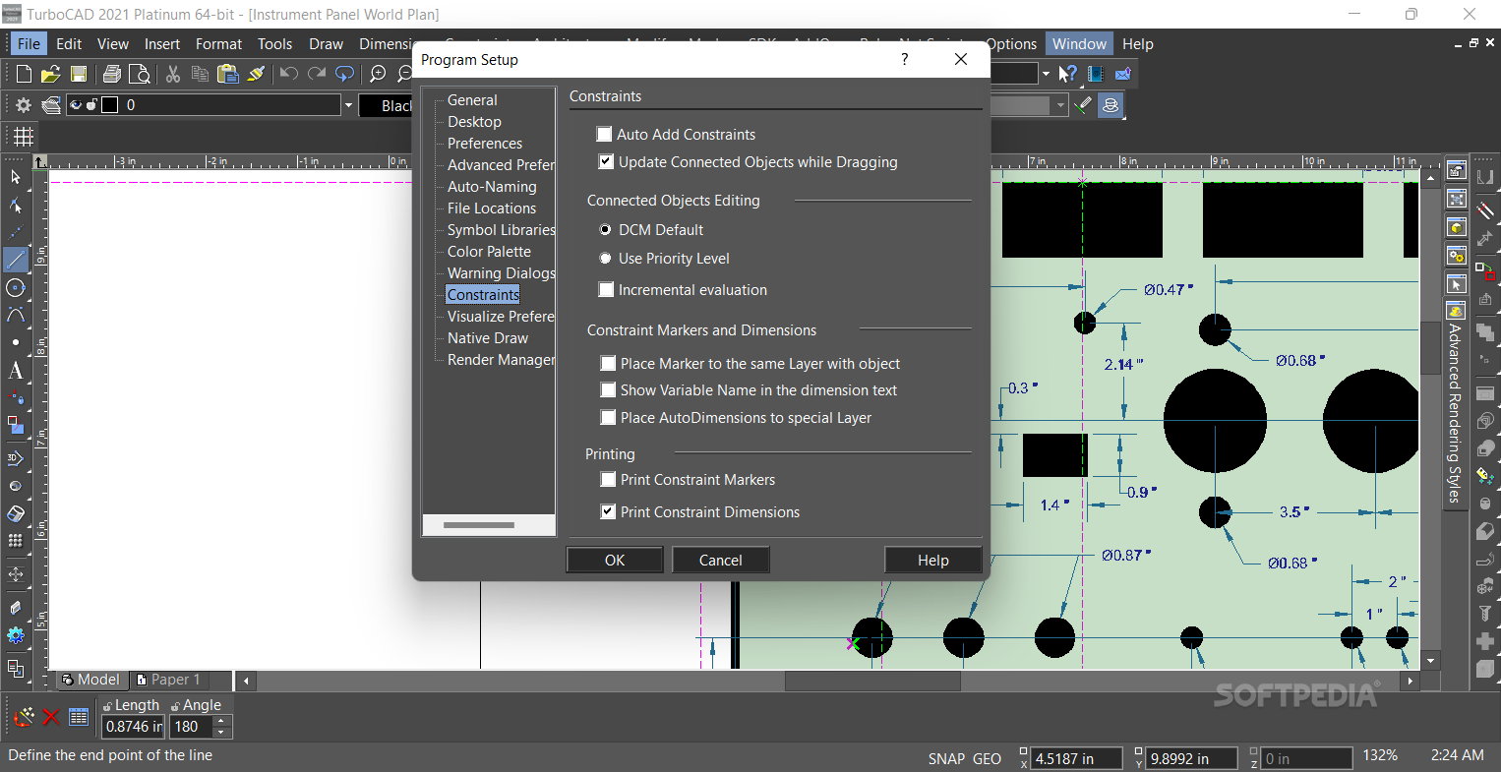Uncheck Update Connected Objects while Dragging

click(606, 161)
